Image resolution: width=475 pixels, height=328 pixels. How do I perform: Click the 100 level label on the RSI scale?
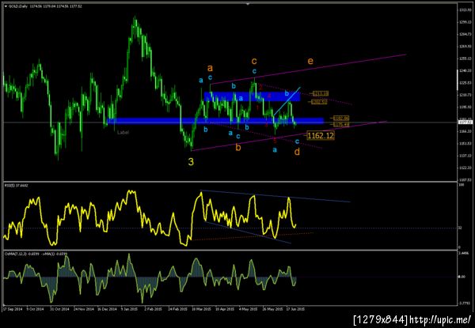click(x=460, y=184)
